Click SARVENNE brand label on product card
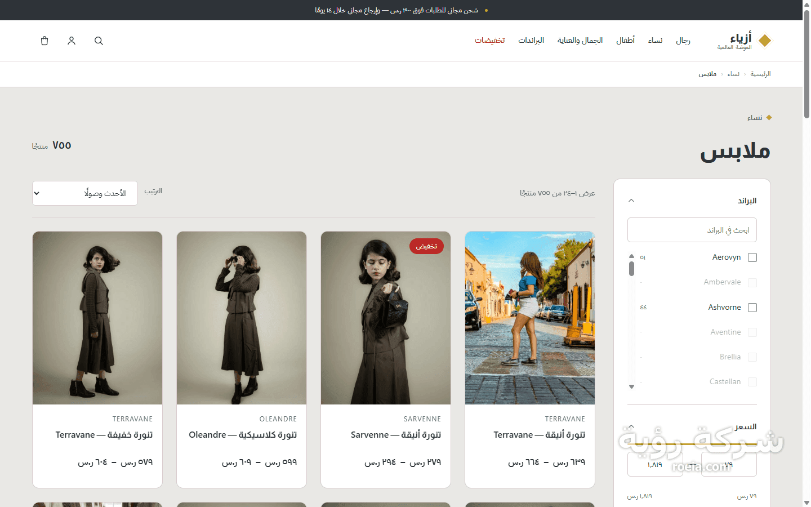Viewport: 811px width, 507px height. coord(422,419)
